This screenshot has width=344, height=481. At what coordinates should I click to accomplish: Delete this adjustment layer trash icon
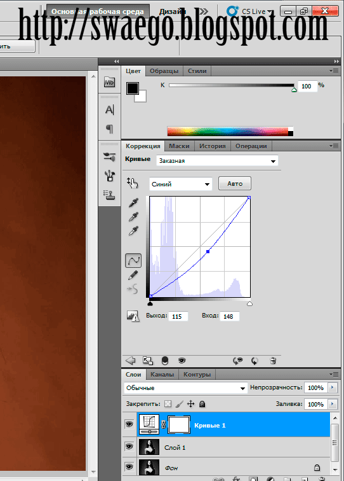(x=273, y=361)
